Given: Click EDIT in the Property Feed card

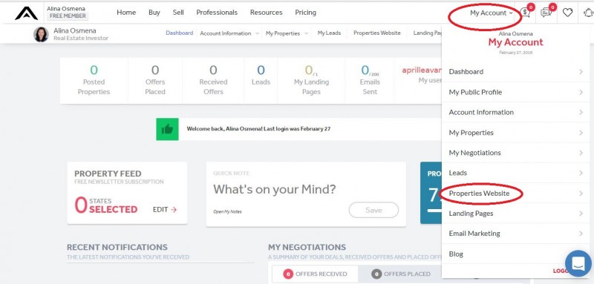Looking at the screenshot, I should 165,210.
